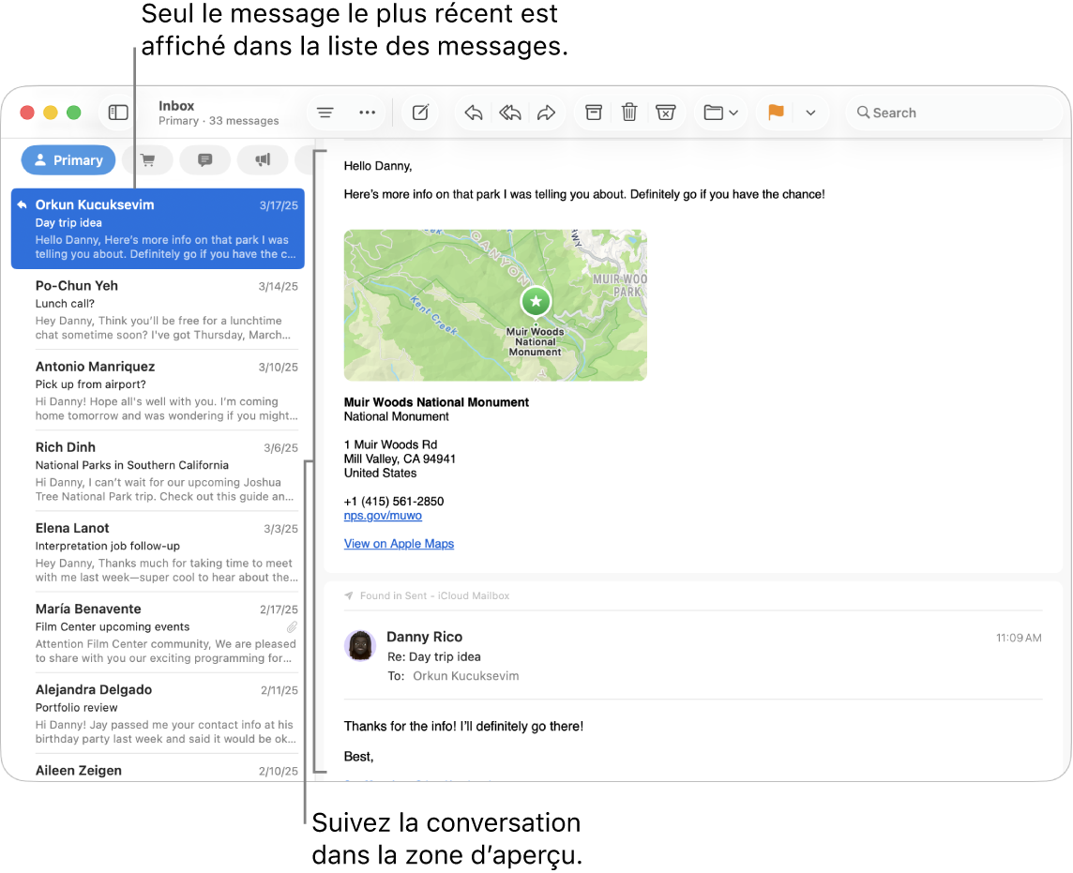This screenshot has height=873, width=1073.
Task: Open the message Filter icon
Action: (325, 112)
